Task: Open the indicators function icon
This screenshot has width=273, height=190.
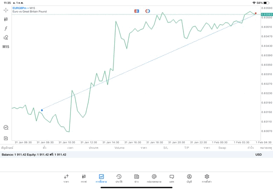Action: [6, 28]
